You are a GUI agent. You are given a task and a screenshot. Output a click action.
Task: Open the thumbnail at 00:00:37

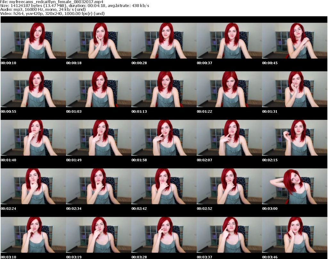229,41
